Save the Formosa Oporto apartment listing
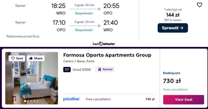The height and width of the screenshot is (109, 208). (x=17, y=58)
